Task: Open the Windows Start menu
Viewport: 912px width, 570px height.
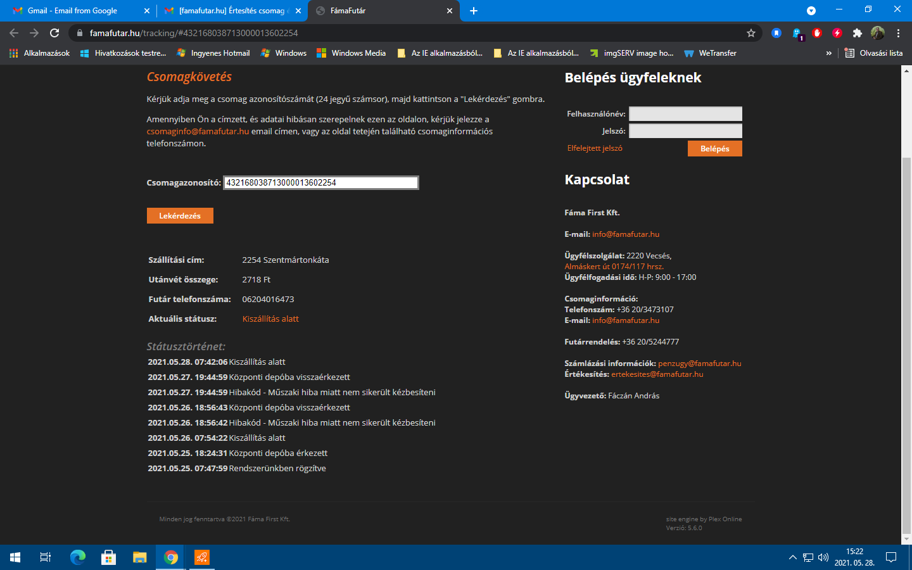Action: click(15, 557)
